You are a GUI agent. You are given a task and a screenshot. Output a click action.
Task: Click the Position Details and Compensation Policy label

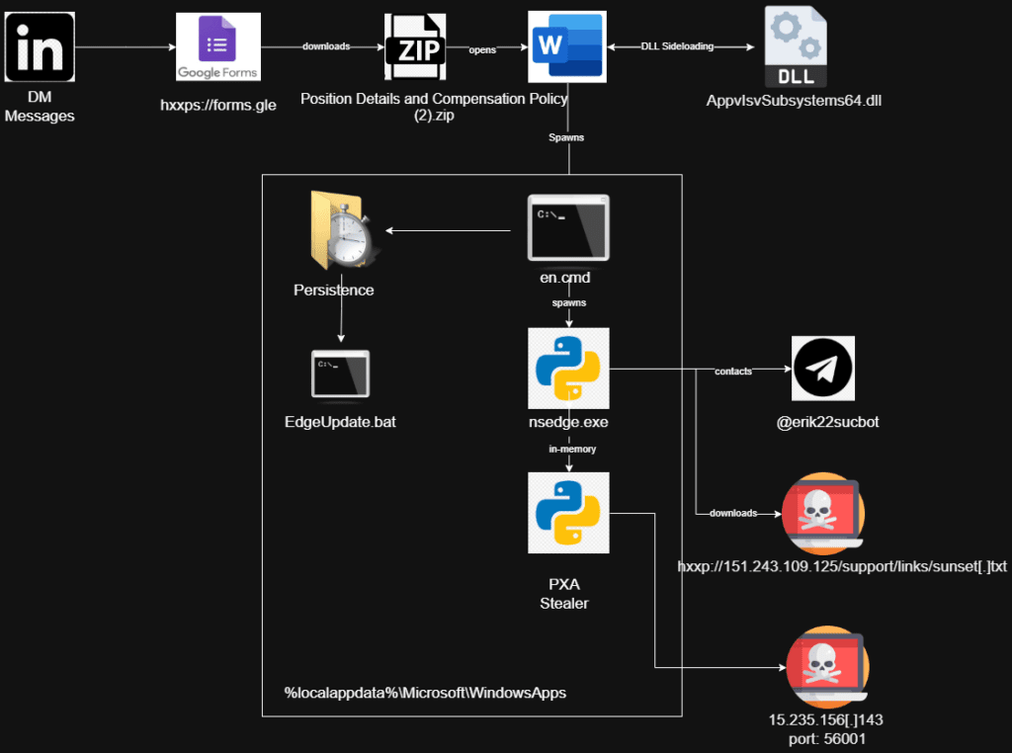point(433,99)
